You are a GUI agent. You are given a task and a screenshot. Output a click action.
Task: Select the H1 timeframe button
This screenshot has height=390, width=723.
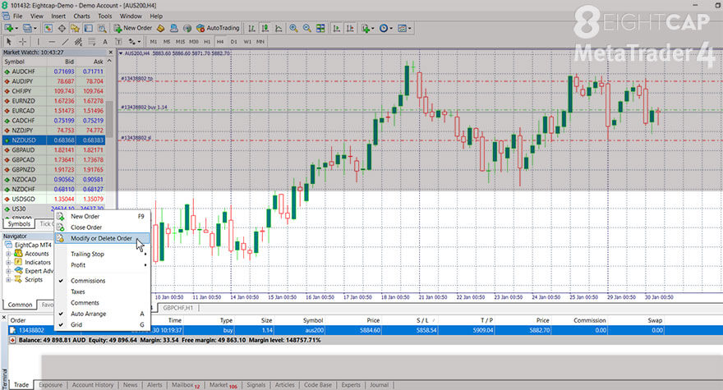[207, 42]
